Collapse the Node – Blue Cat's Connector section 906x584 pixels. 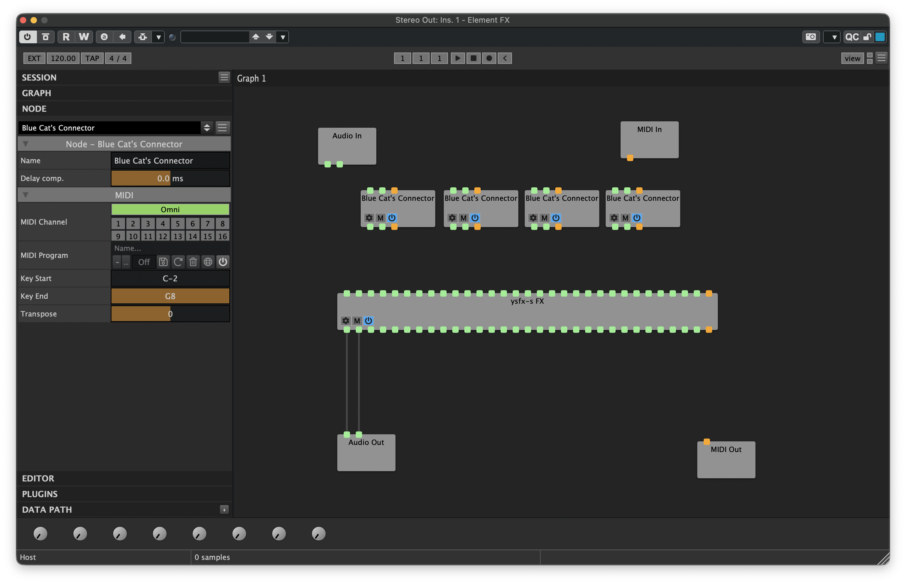pos(124,144)
